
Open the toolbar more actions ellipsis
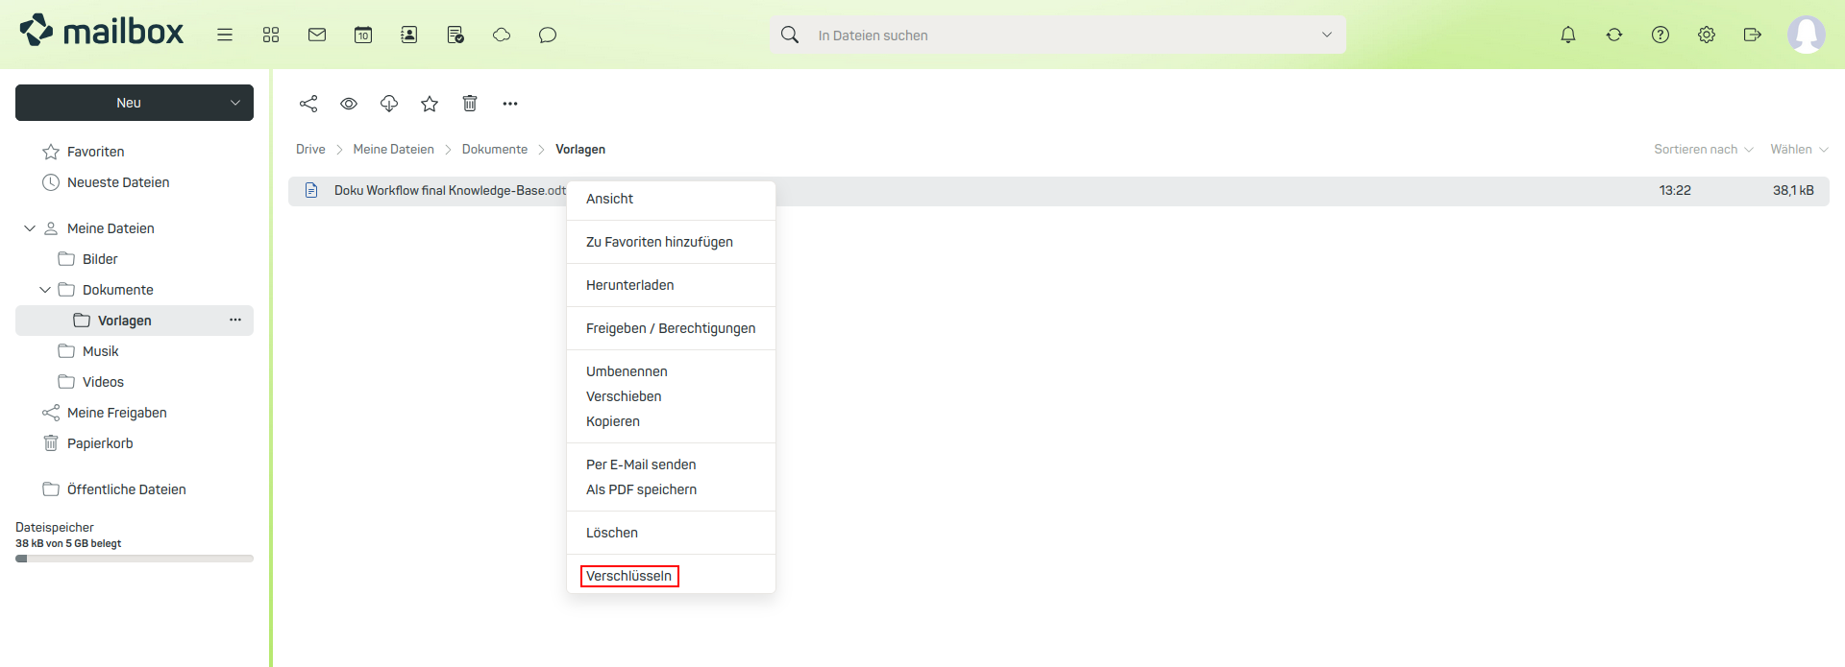[x=510, y=104]
